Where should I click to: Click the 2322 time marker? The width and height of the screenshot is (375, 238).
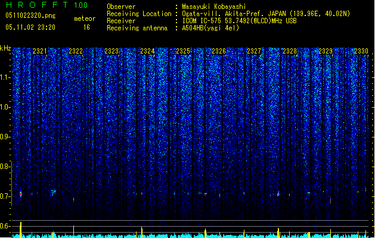coord(76,51)
